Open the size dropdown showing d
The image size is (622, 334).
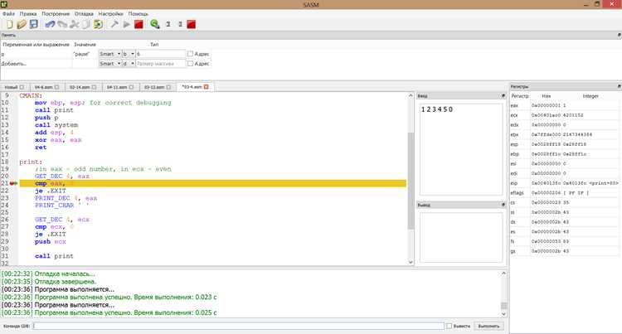coord(129,63)
